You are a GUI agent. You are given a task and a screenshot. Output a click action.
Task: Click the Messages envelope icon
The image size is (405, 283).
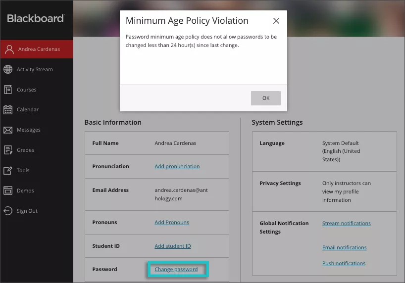pos(8,130)
